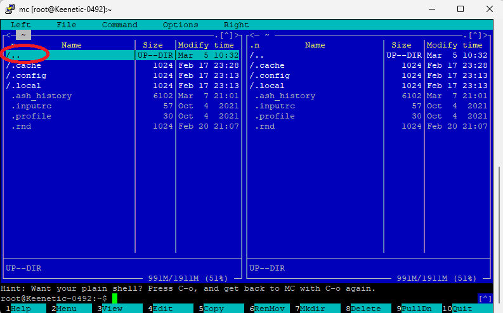
Task: Open the Left menu
Action: [x=20, y=25]
